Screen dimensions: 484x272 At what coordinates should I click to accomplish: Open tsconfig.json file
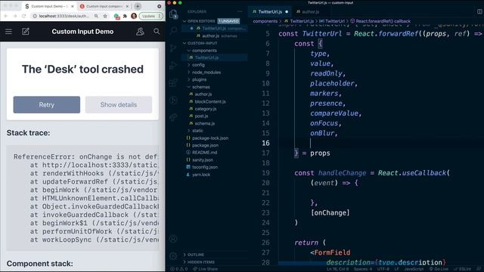click(x=205, y=167)
